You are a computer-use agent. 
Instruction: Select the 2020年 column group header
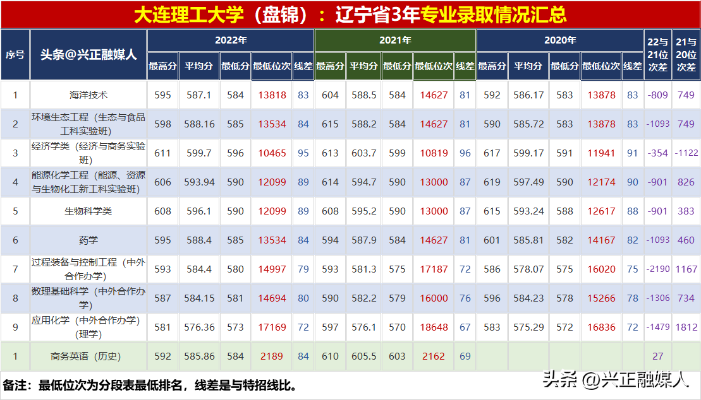(559, 40)
